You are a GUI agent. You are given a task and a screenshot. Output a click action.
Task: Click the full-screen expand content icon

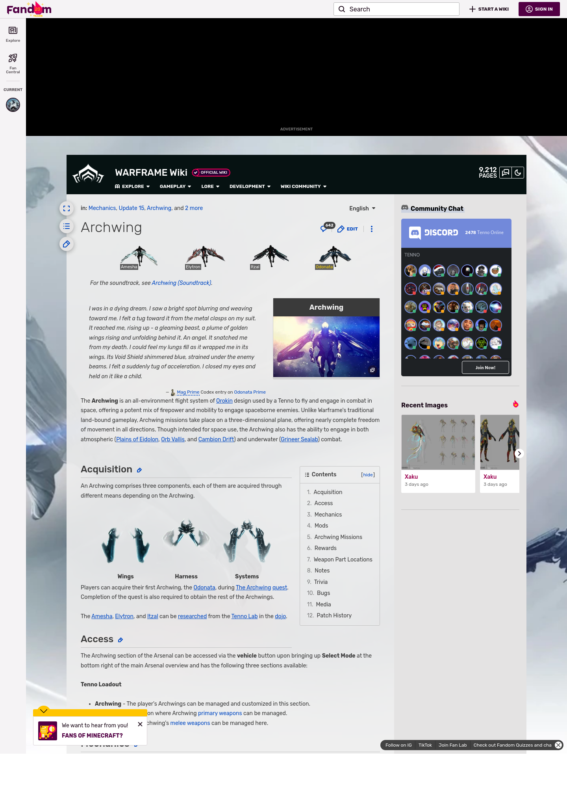pos(67,208)
